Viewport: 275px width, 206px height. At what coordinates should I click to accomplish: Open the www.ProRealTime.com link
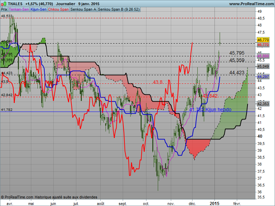click(251, 4)
